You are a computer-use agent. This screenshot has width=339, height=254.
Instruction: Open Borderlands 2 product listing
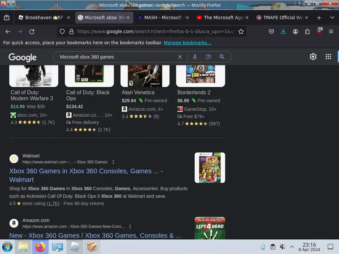pos(194,93)
